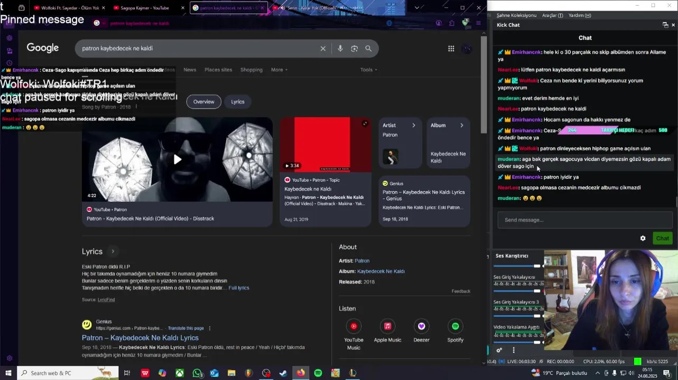Open the Google apps grid
Screen dimensions: 678x380
451,49
